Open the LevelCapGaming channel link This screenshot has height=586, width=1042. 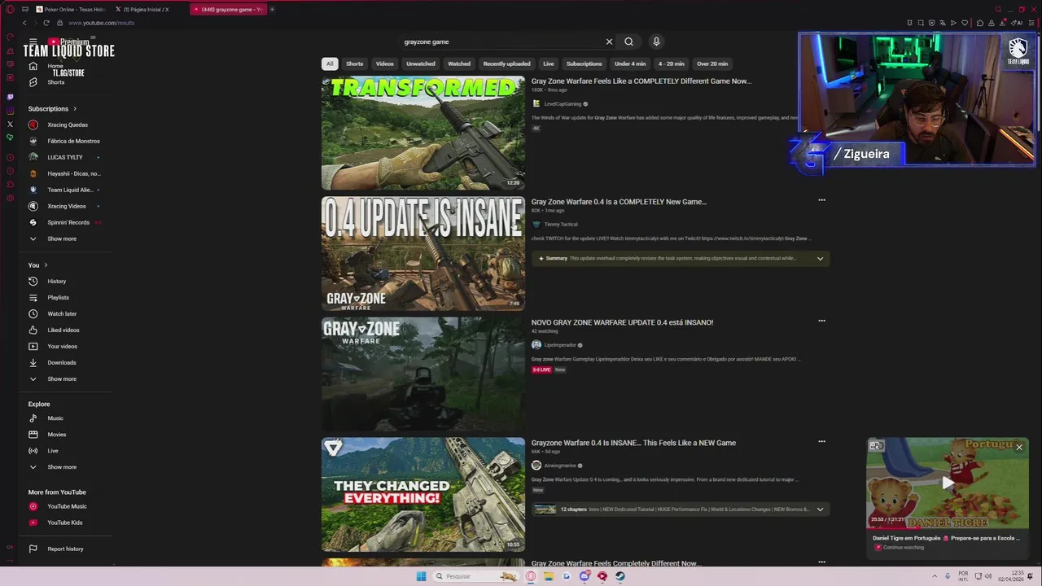(563, 104)
